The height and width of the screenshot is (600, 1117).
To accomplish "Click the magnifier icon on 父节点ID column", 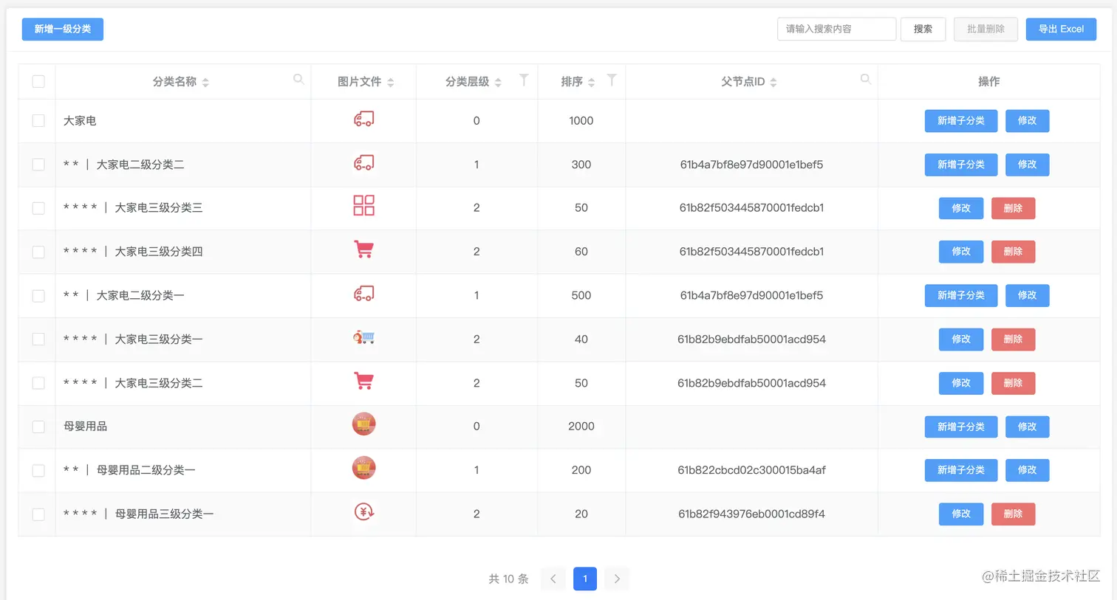I will pos(865,79).
